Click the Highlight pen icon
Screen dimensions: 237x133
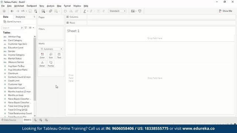click(85, 11)
